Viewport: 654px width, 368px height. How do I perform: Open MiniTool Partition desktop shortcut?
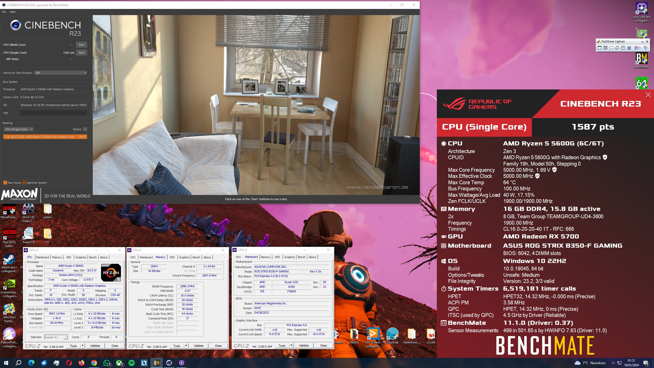tap(9, 313)
